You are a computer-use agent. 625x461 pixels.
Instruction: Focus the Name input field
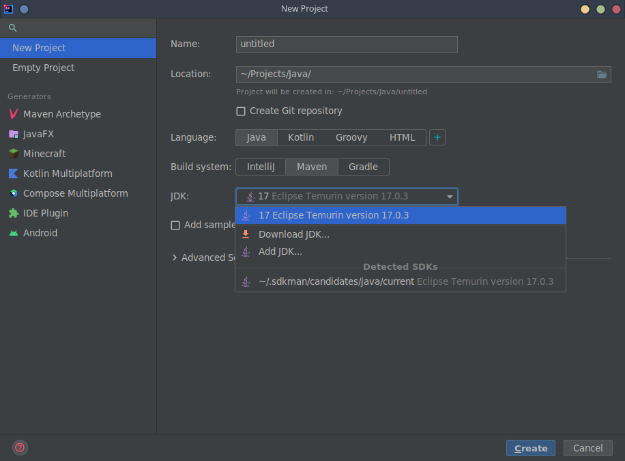click(347, 44)
